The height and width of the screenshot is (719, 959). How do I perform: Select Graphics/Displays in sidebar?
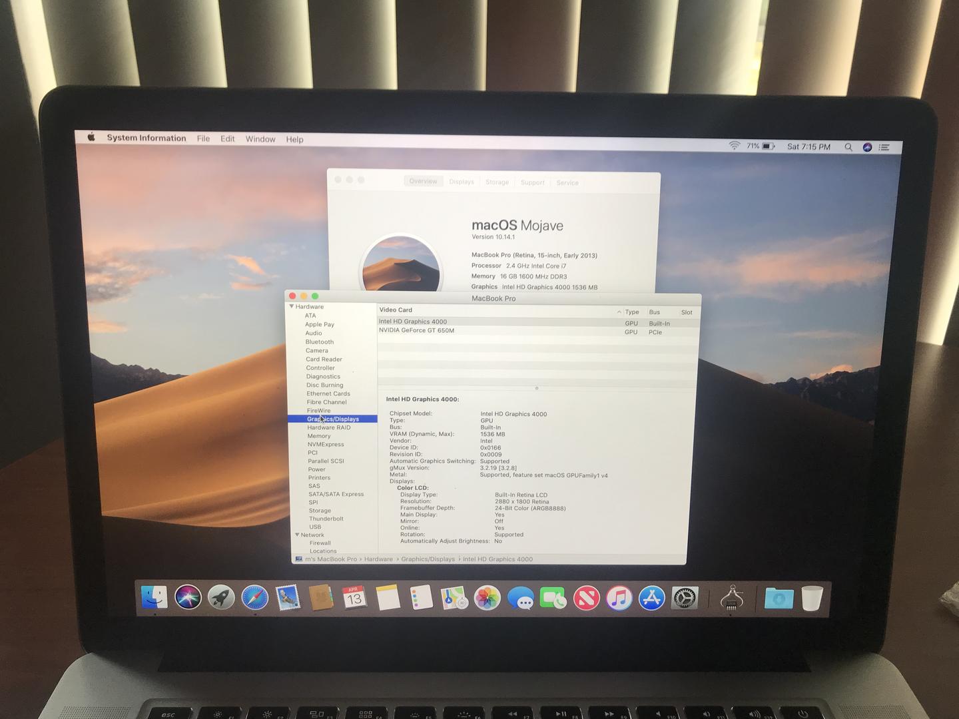[x=333, y=419]
